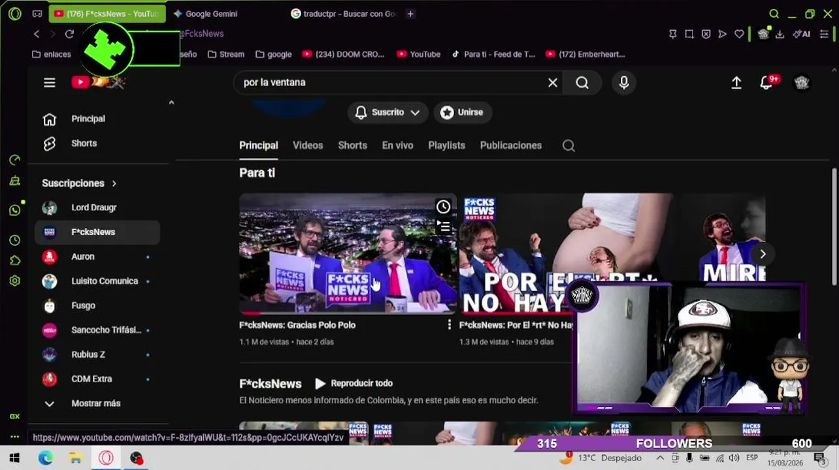This screenshot has width=839, height=470.
Task: Switch to the Videos channel tab
Action: pyautogui.click(x=308, y=146)
